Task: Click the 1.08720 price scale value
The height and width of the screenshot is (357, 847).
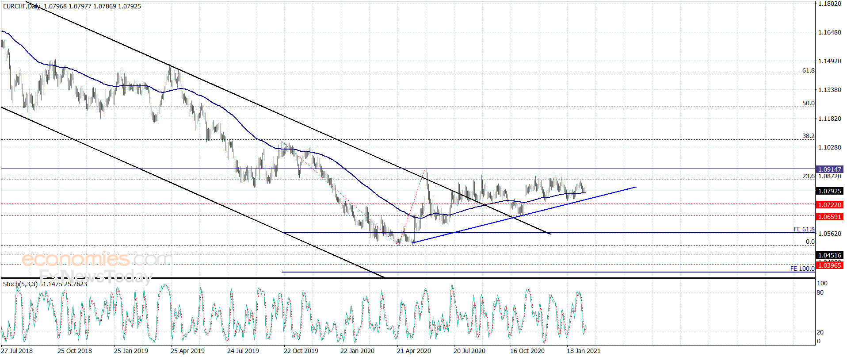Action: (x=830, y=176)
